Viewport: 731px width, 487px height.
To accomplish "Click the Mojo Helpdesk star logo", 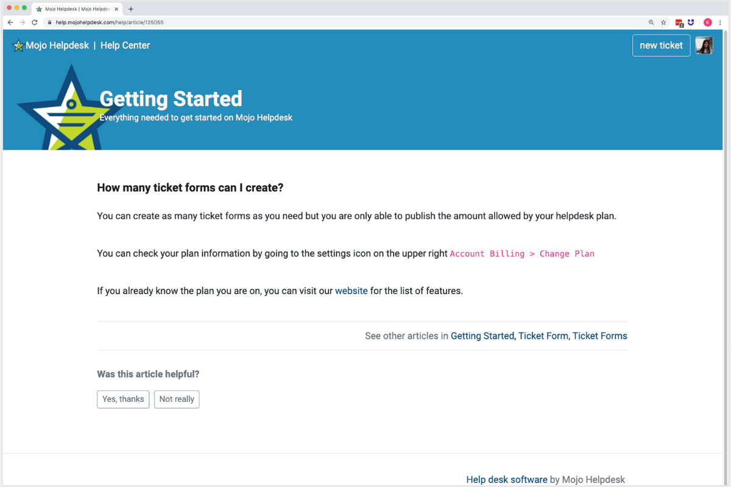I will tap(18, 46).
